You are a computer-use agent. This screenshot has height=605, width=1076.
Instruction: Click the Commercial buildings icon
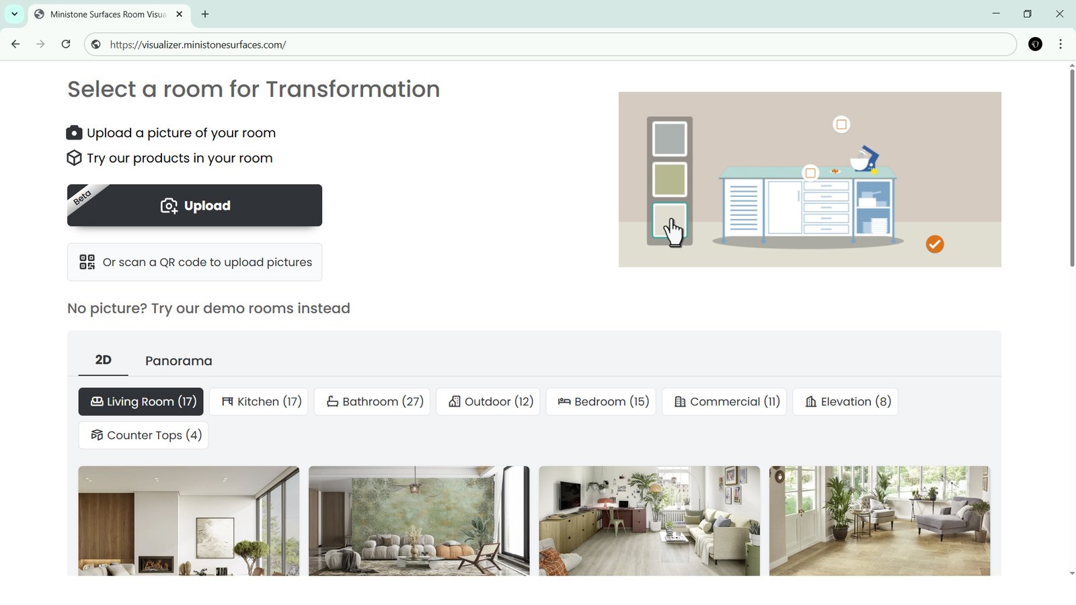(x=680, y=401)
